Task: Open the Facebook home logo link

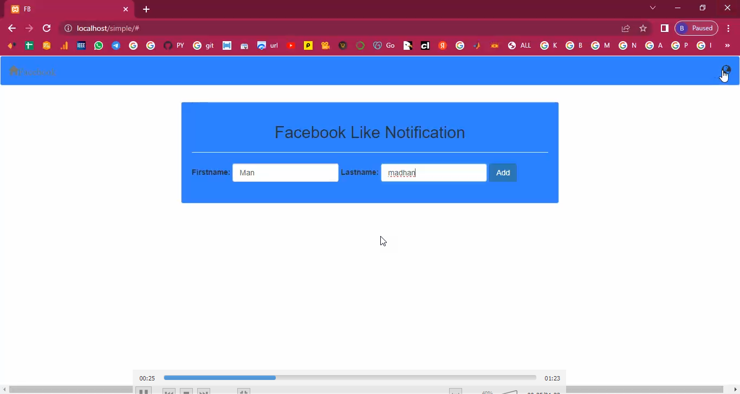Action: [33, 71]
